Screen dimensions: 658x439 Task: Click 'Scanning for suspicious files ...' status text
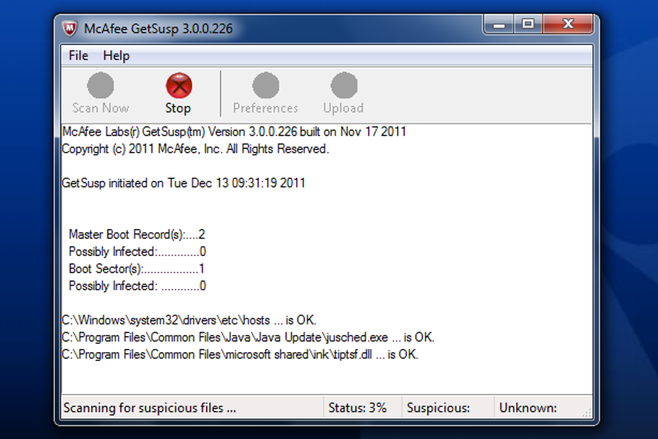click(150, 407)
